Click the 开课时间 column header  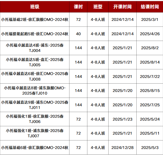tap(122, 7)
